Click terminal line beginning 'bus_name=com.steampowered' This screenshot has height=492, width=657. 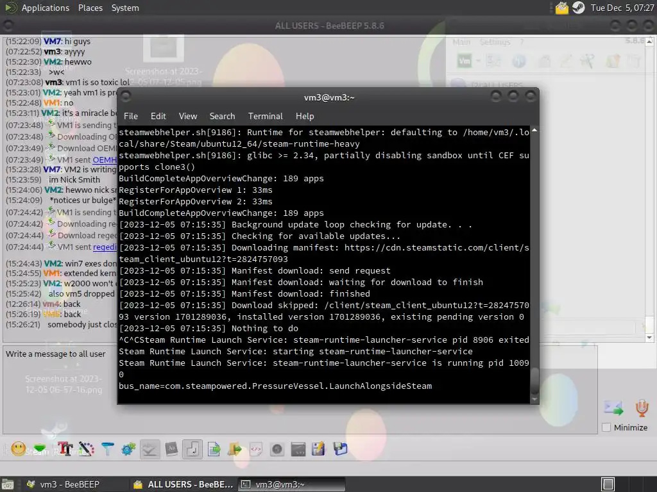[x=275, y=386]
